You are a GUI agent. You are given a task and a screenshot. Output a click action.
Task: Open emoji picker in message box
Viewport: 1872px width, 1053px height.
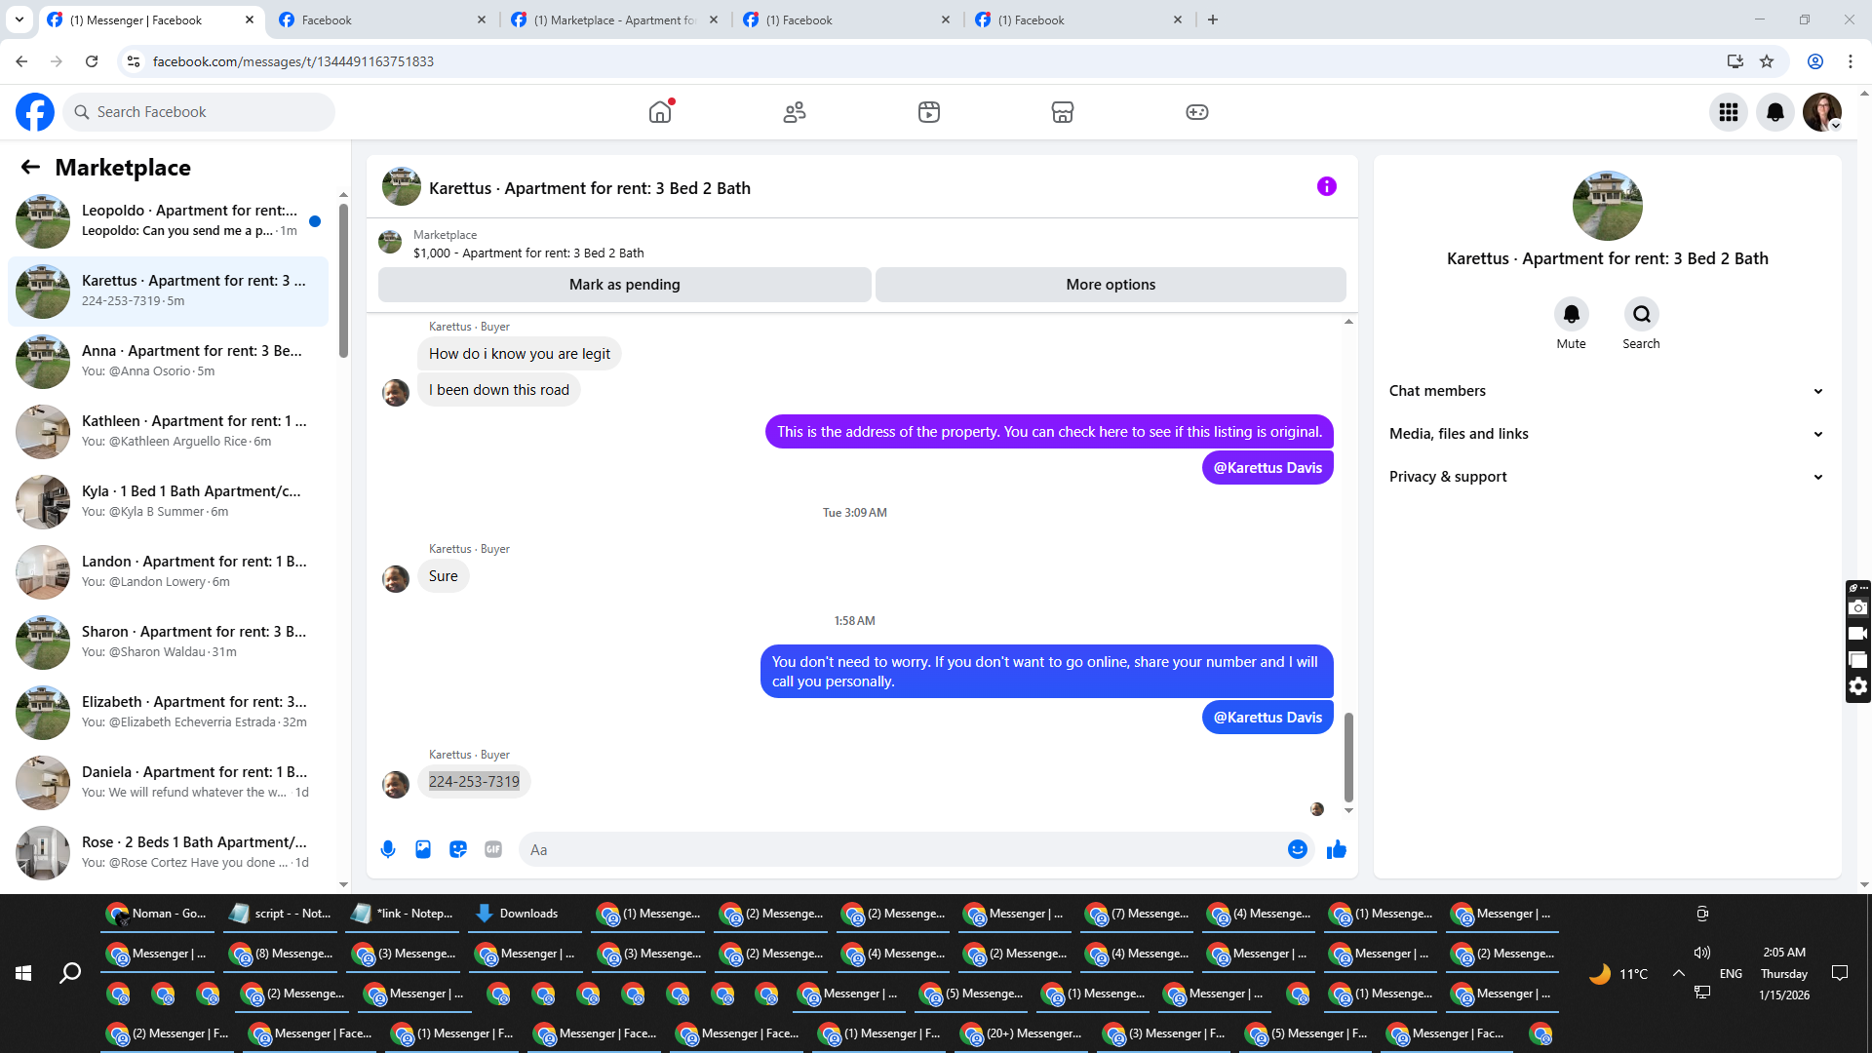pyautogui.click(x=1297, y=849)
